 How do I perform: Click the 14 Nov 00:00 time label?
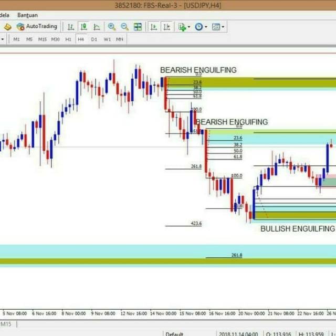163,313
